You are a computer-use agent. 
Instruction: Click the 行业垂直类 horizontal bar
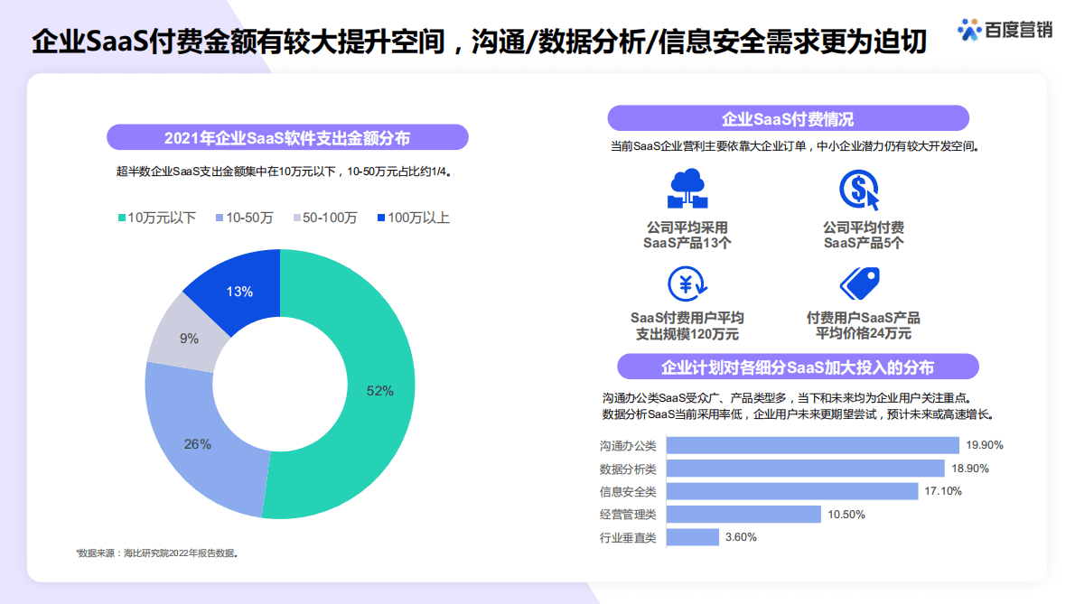[x=692, y=537]
